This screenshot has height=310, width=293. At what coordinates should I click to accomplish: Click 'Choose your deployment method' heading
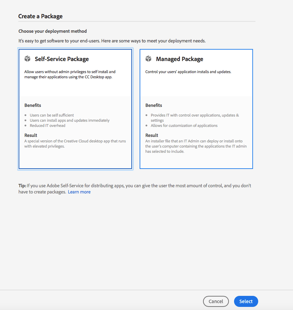click(52, 31)
